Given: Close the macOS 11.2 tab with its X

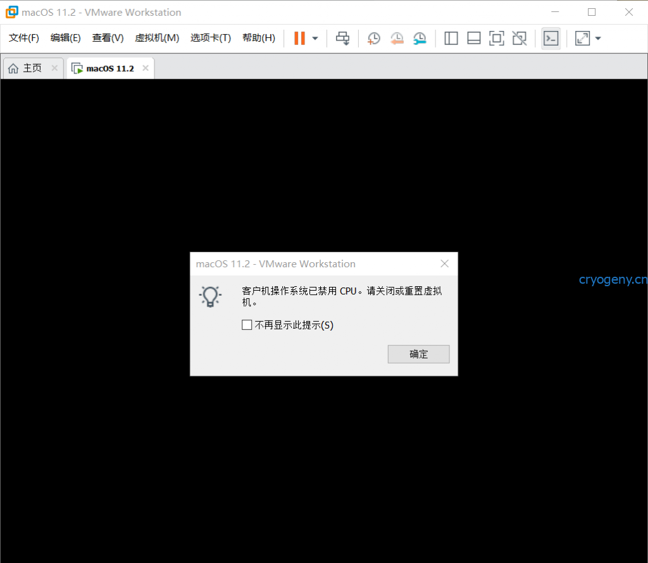Looking at the screenshot, I should coord(146,68).
